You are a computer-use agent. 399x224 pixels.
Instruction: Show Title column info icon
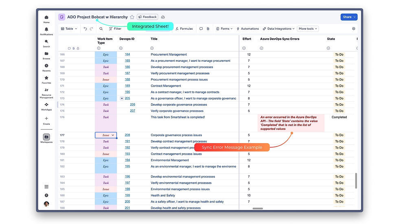coord(152,48)
